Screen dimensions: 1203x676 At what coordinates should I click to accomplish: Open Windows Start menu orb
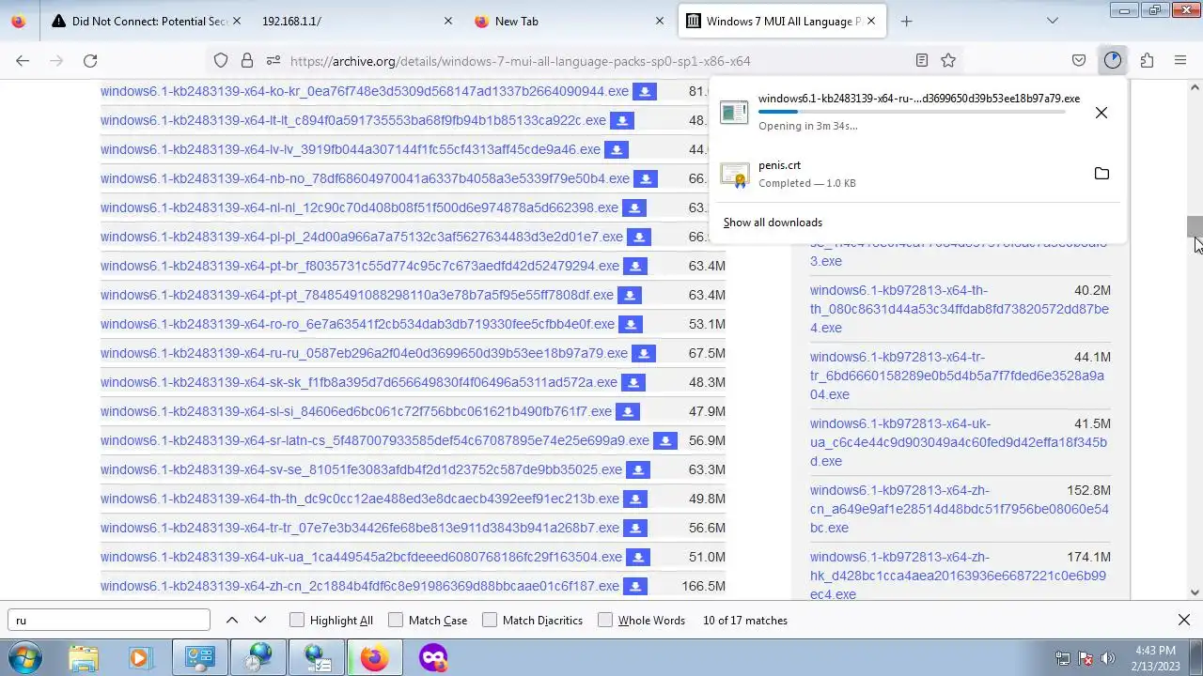[24, 657]
